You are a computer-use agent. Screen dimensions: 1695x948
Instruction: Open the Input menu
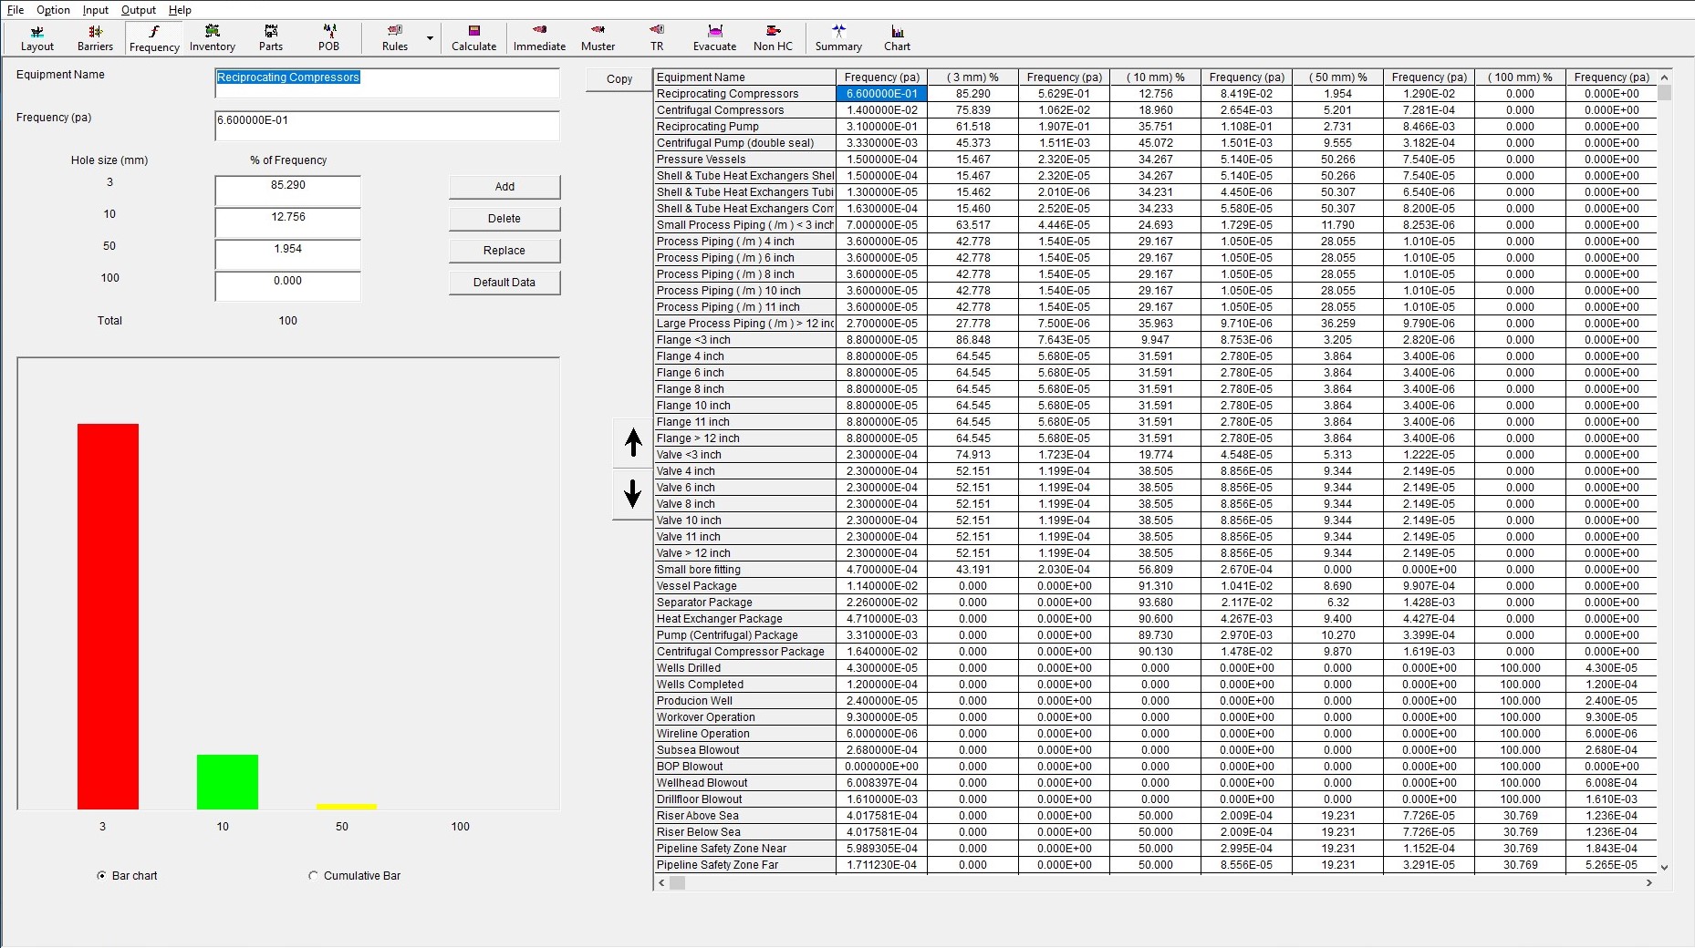[96, 10]
